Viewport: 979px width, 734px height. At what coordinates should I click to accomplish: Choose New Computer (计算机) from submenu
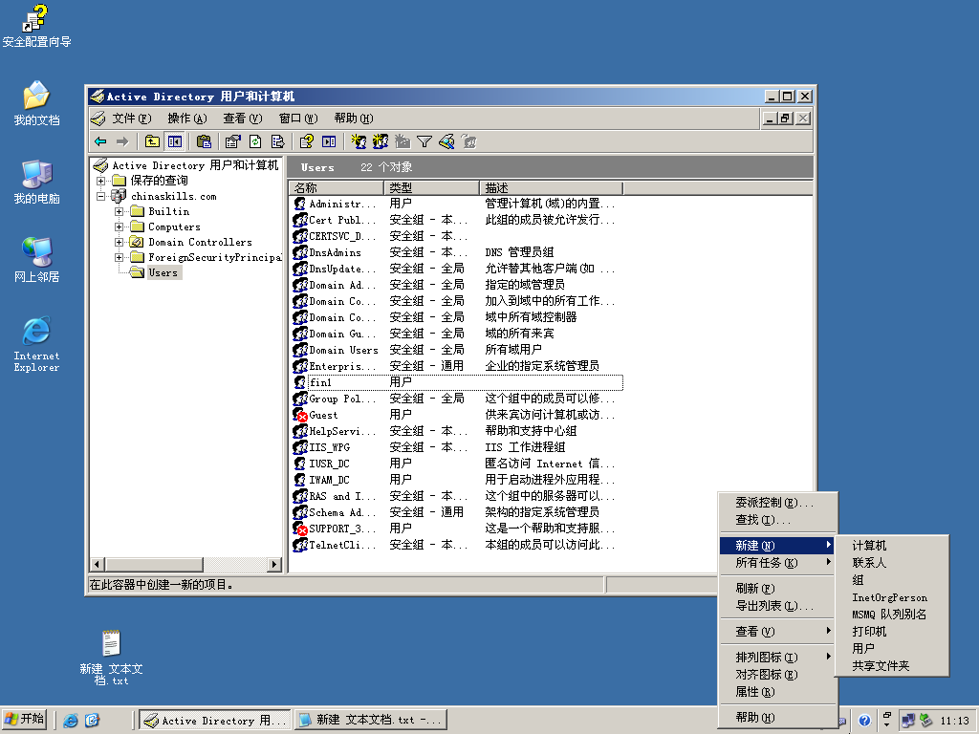892,545
